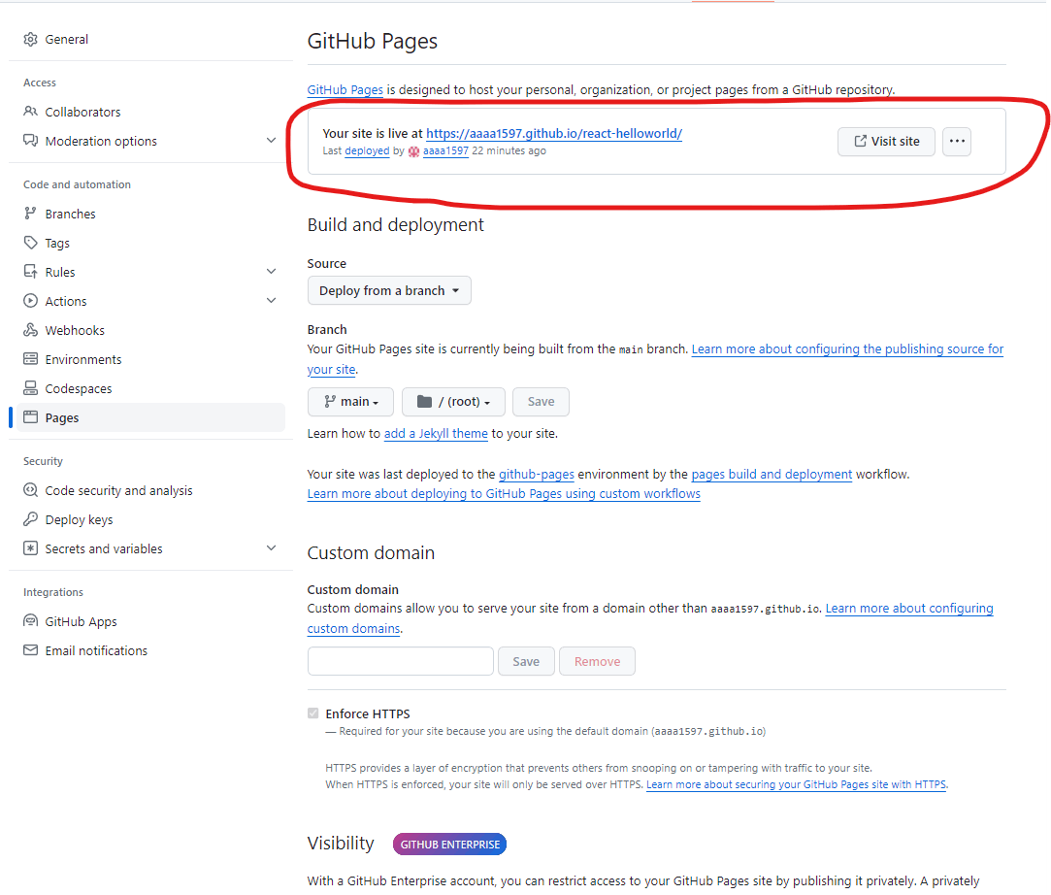Click the GITHUB ENTERPRISE badge
The width and height of the screenshot is (1051, 895).
point(449,845)
